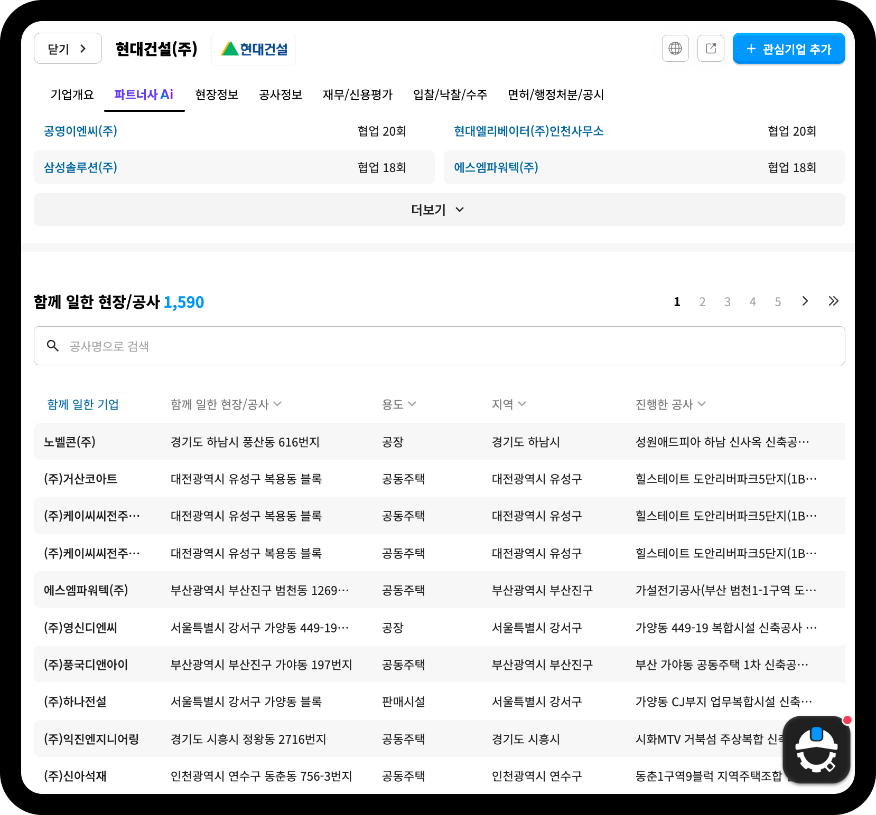Click address 서울특별시 강서구 가양동 블록
The image size is (876, 815).
point(246,702)
